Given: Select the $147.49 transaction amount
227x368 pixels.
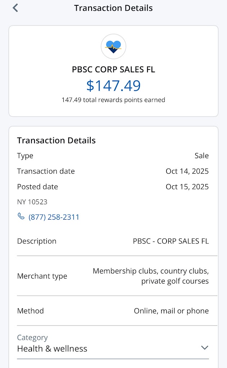Looking at the screenshot, I should tap(113, 86).
